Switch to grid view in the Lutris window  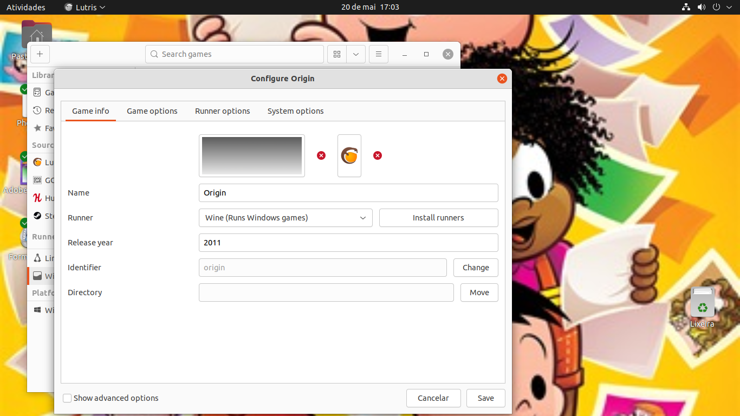point(337,54)
